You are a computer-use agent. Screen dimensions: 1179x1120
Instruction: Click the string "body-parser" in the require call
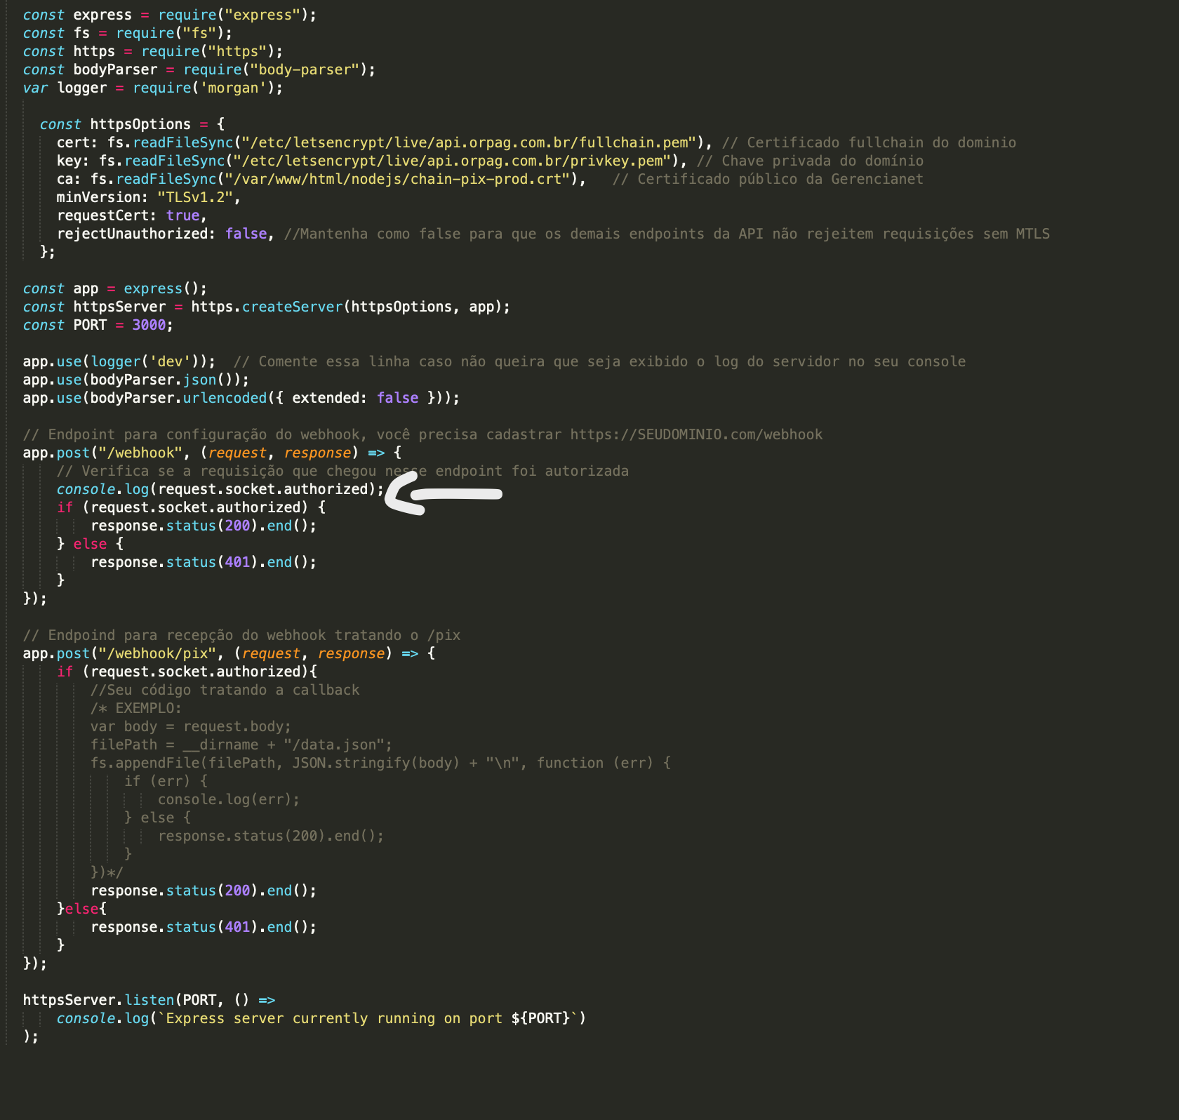pos(305,69)
